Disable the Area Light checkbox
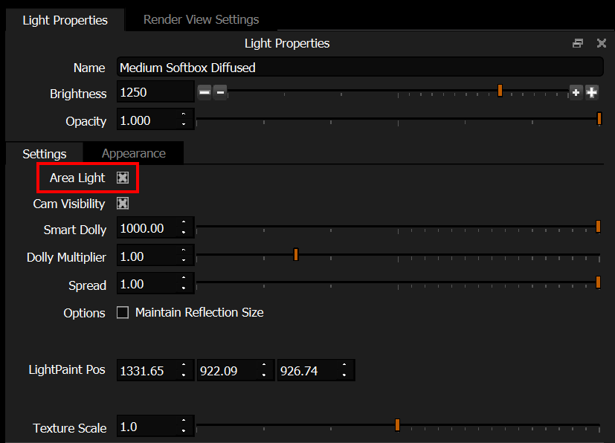615x443 pixels. pyautogui.click(x=121, y=178)
